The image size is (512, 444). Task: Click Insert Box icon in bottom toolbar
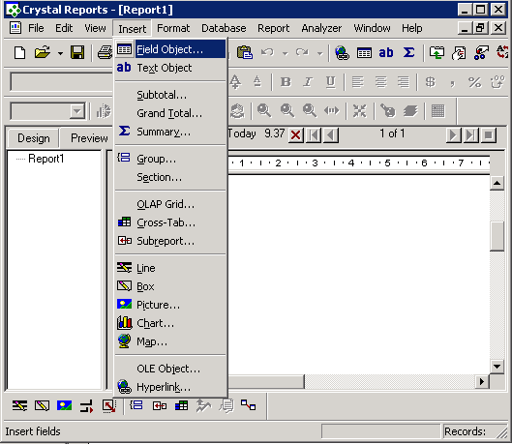tap(43, 406)
